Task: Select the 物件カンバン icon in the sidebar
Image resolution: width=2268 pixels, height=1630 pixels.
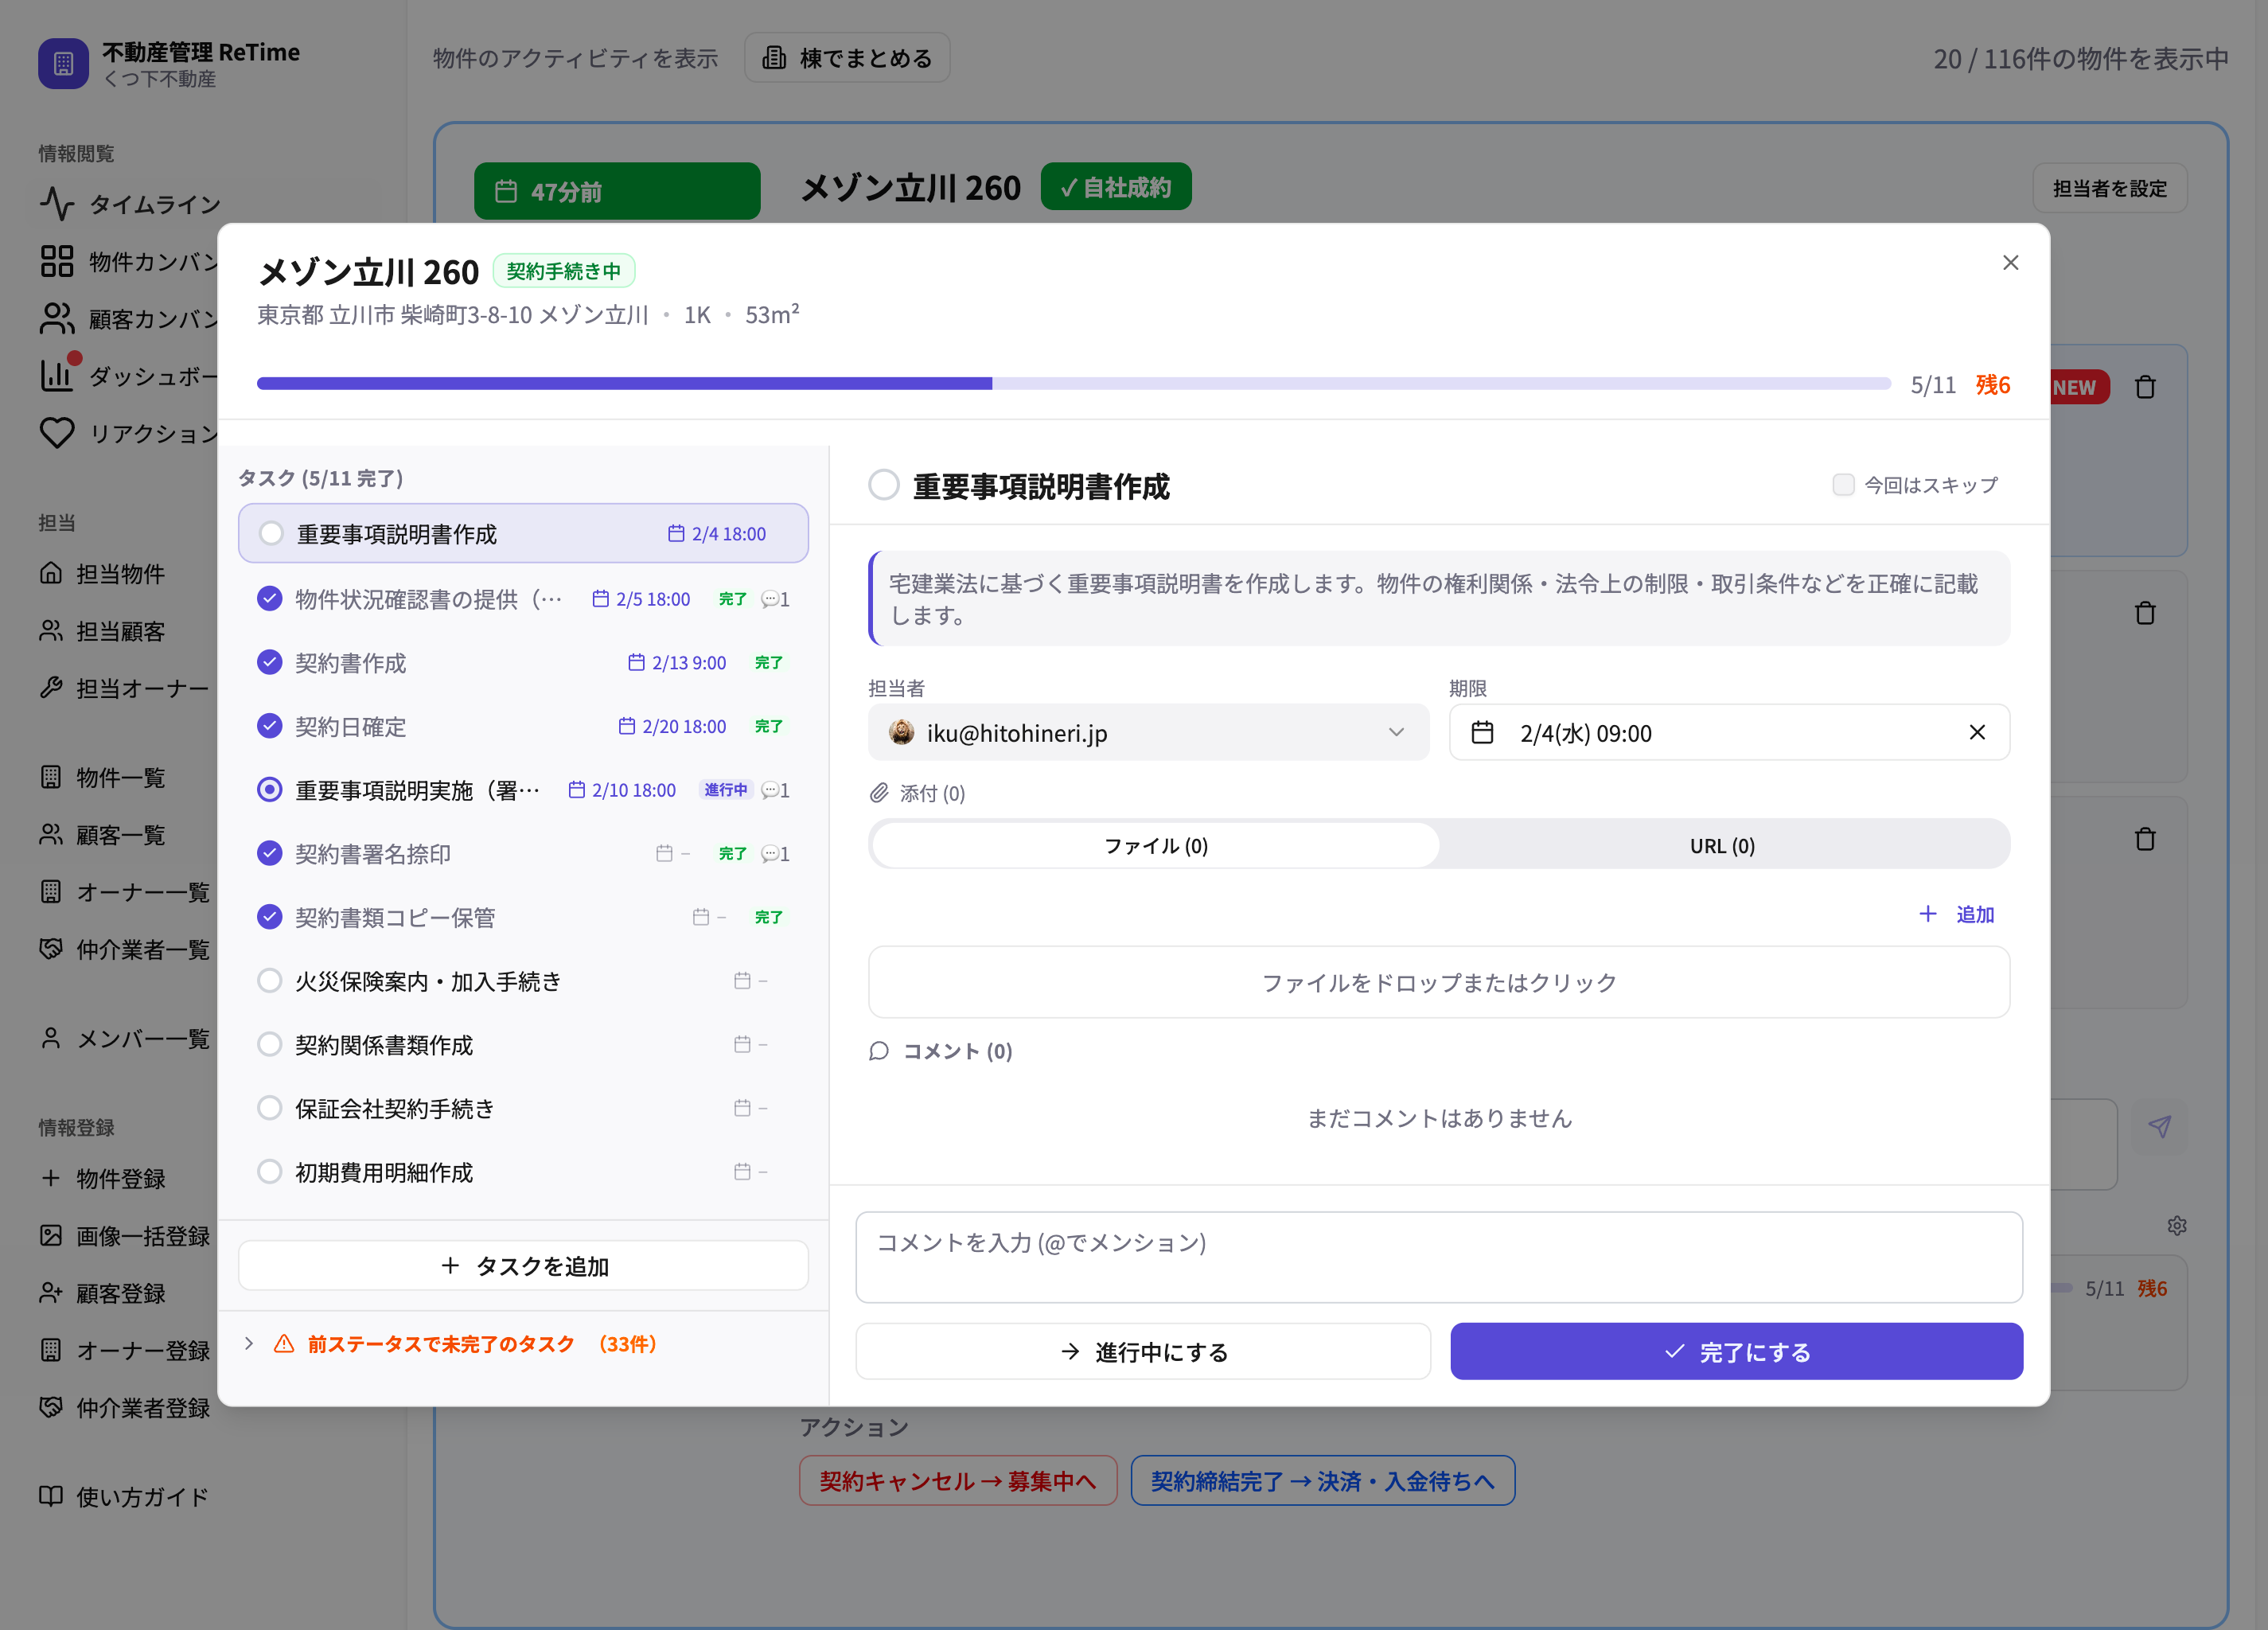Action: click(x=57, y=261)
